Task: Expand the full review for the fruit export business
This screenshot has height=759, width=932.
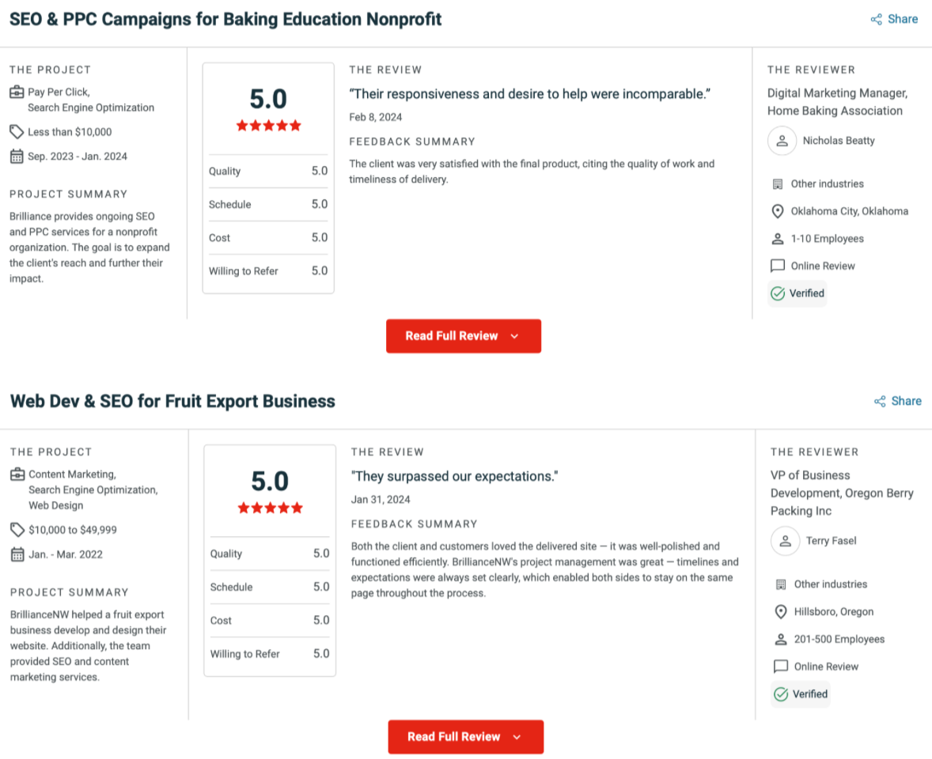Action: click(x=465, y=737)
